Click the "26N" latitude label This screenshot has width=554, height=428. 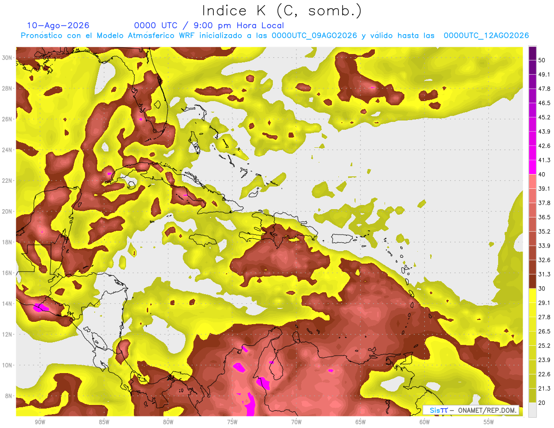(7, 119)
